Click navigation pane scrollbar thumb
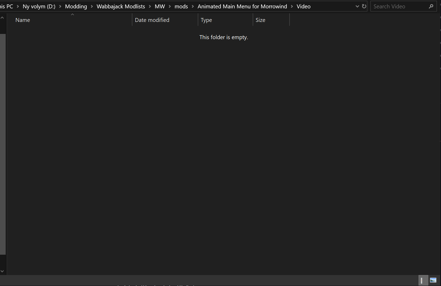 tap(3, 144)
